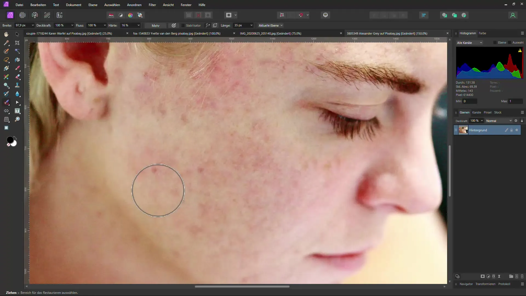The image size is (526, 296).
Task: Select the Zoom magnifier tool
Action: (x=17, y=119)
